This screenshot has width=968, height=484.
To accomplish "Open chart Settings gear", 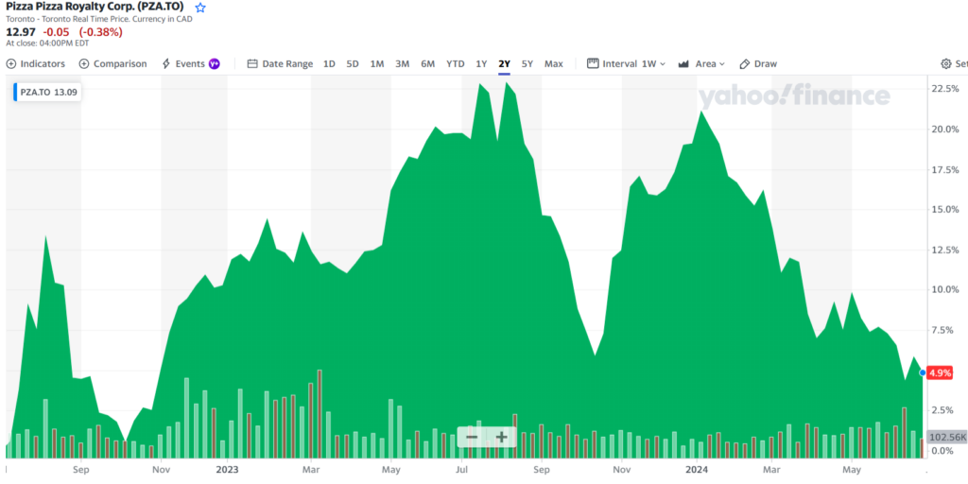I will pyautogui.click(x=947, y=63).
